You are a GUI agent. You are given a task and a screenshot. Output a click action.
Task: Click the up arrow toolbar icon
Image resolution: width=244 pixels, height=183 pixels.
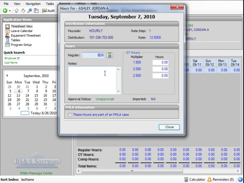[17, 11]
